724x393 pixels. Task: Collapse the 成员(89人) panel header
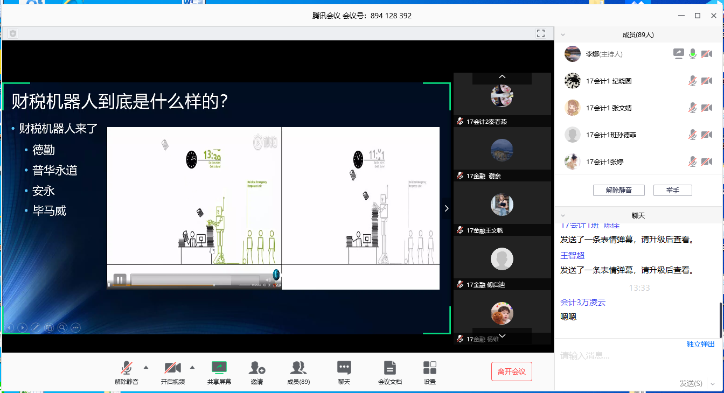[563, 35]
